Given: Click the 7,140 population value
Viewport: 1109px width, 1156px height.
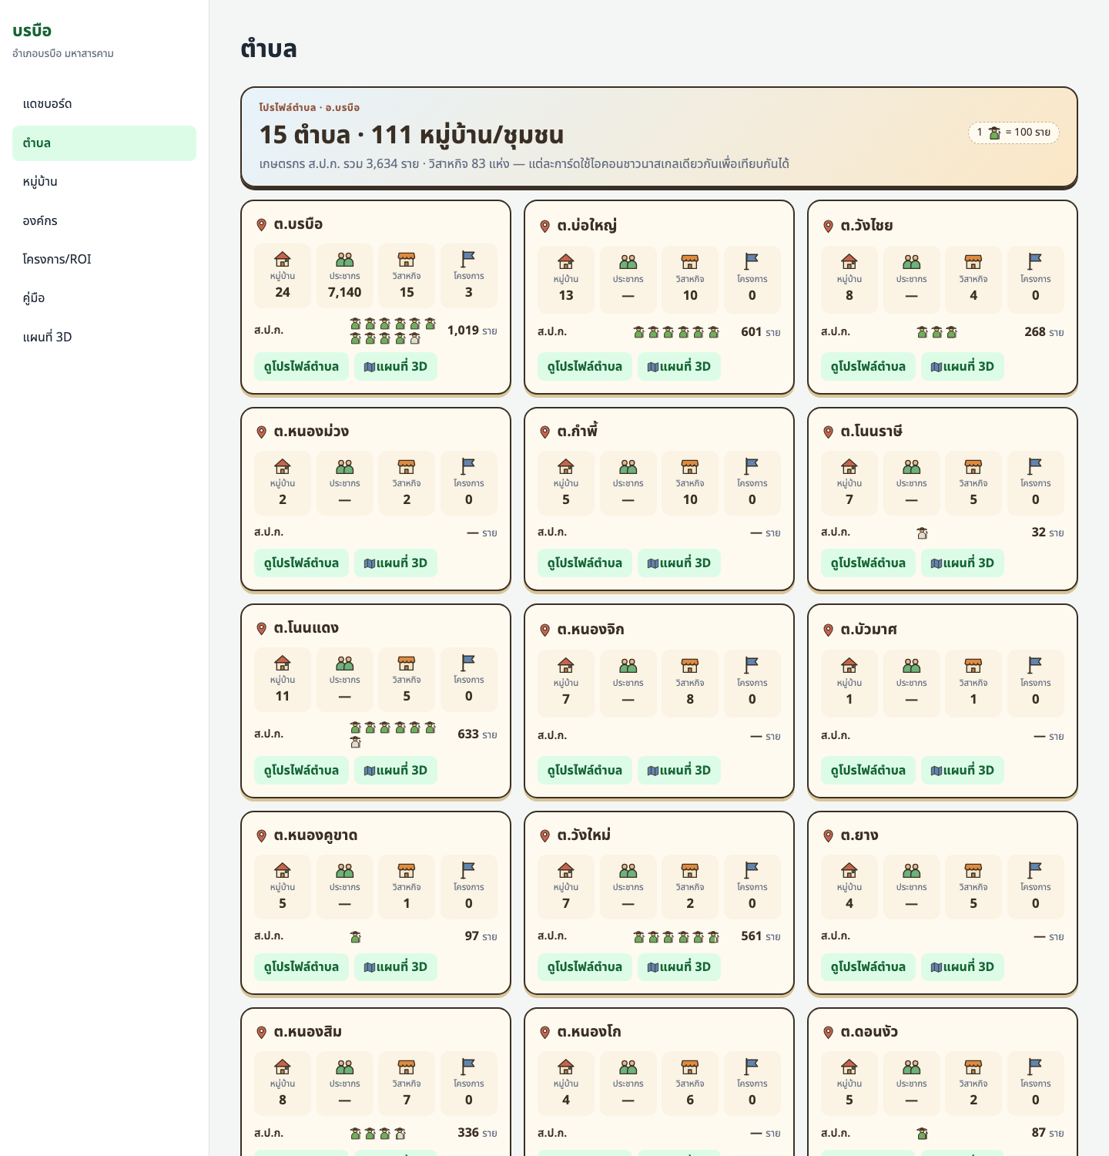Looking at the screenshot, I should pos(345,292).
